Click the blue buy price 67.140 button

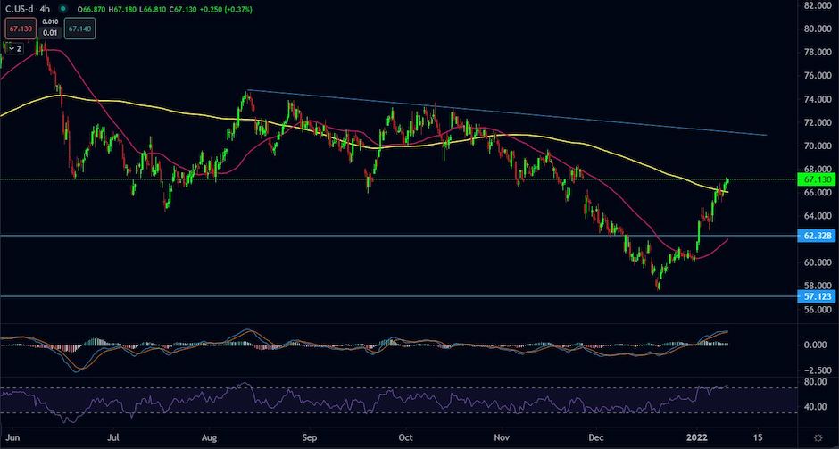pos(79,28)
